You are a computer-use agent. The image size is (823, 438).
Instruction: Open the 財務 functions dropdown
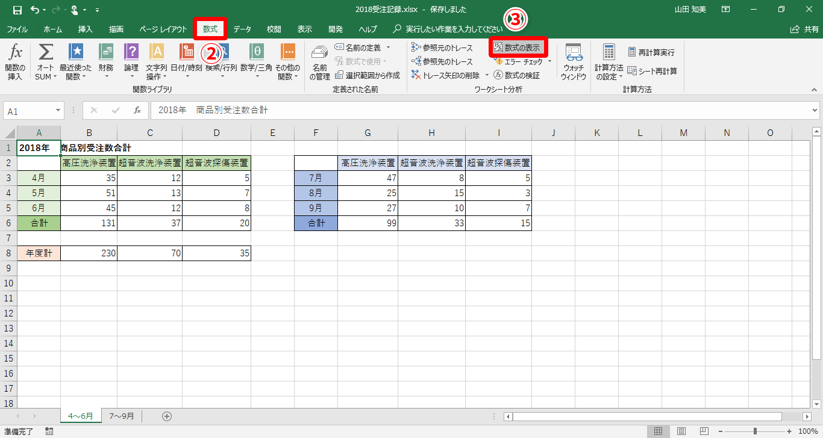(x=106, y=62)
